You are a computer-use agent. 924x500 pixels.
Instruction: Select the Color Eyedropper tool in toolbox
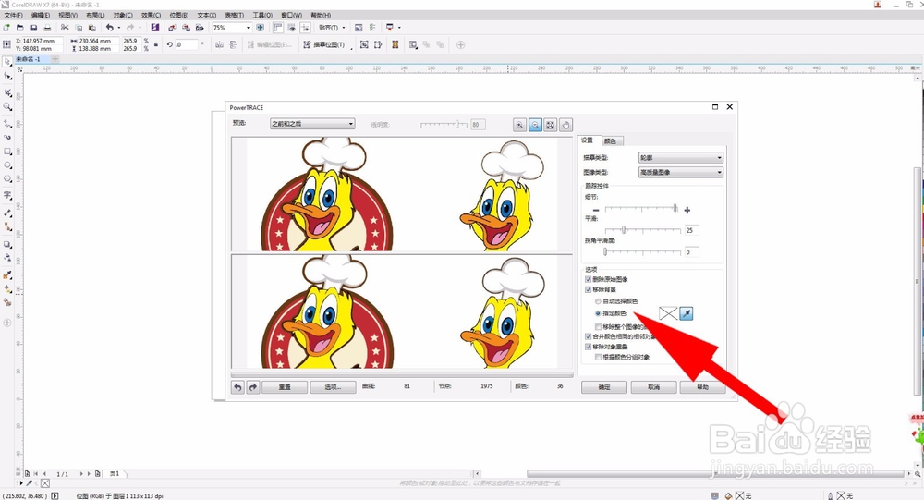pos(7,274)
